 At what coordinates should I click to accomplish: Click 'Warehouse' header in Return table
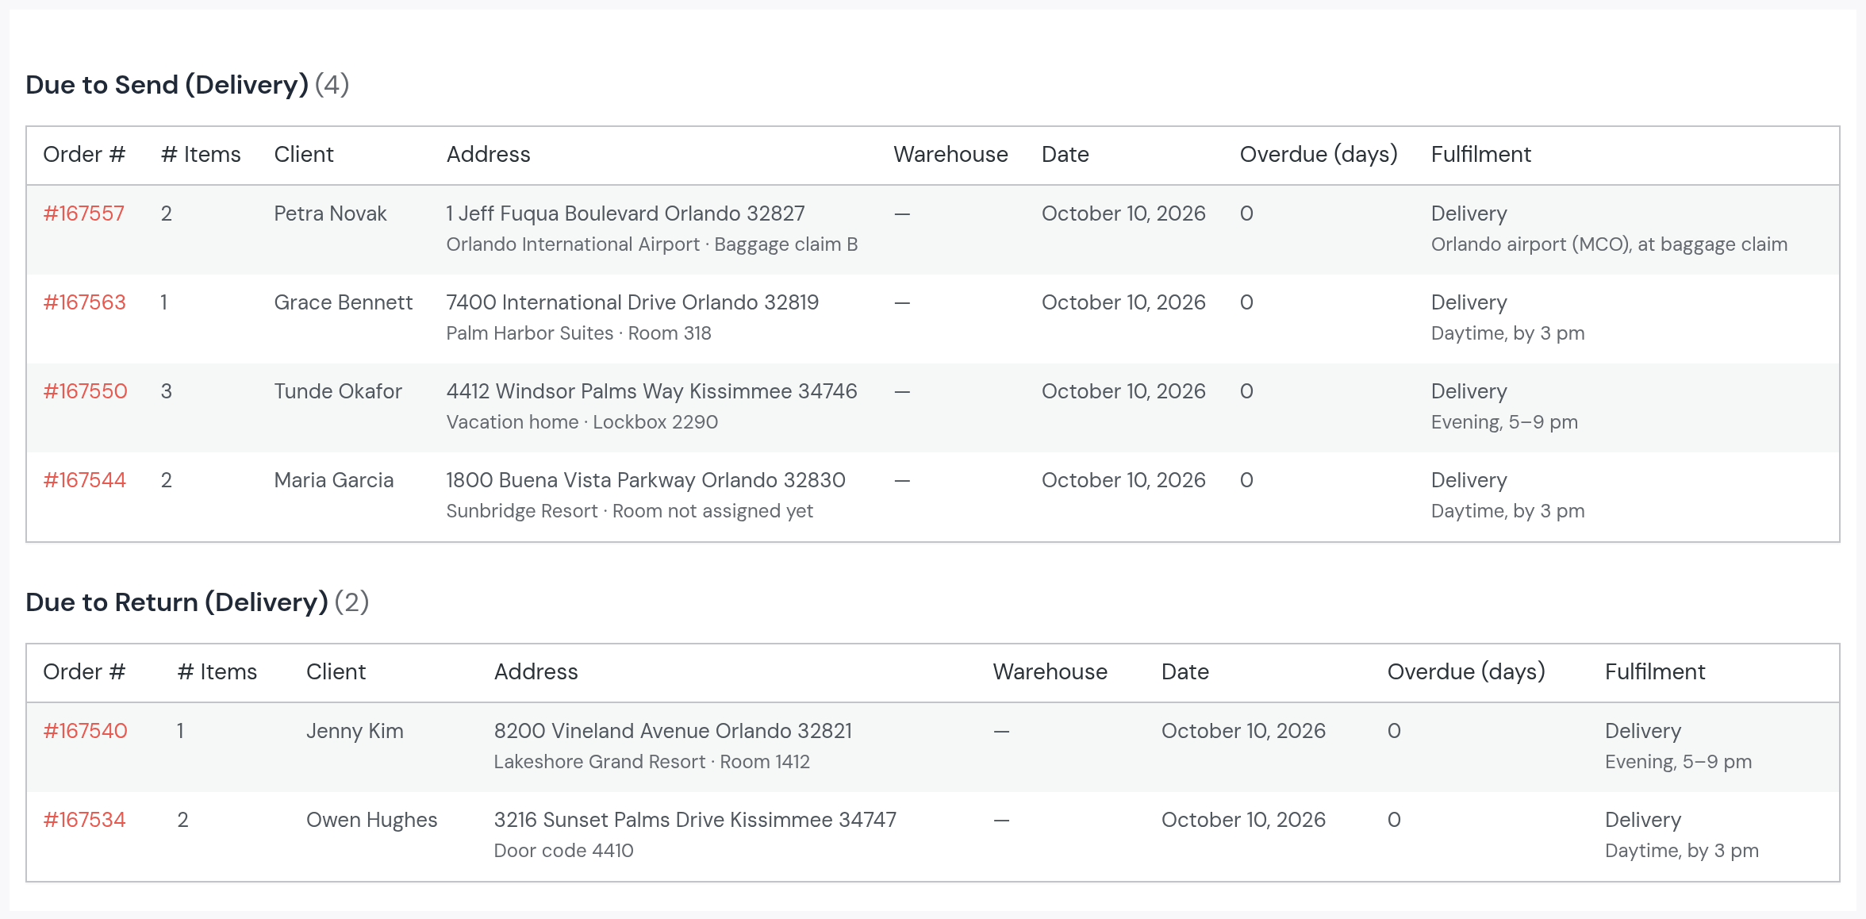click(1050, 672)
